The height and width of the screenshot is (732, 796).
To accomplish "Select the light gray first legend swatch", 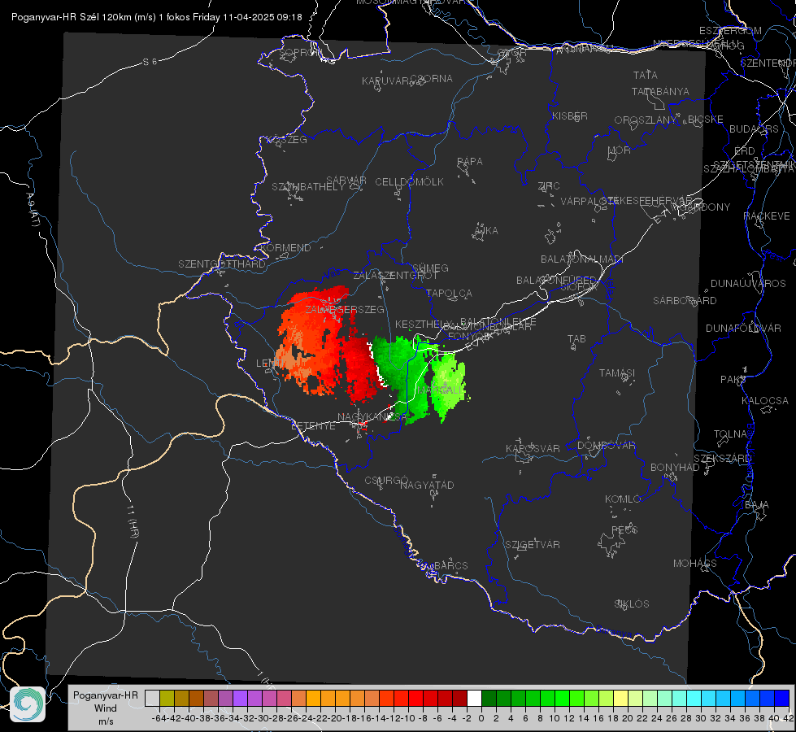I will pyautogui.click(x=152, y=698).
